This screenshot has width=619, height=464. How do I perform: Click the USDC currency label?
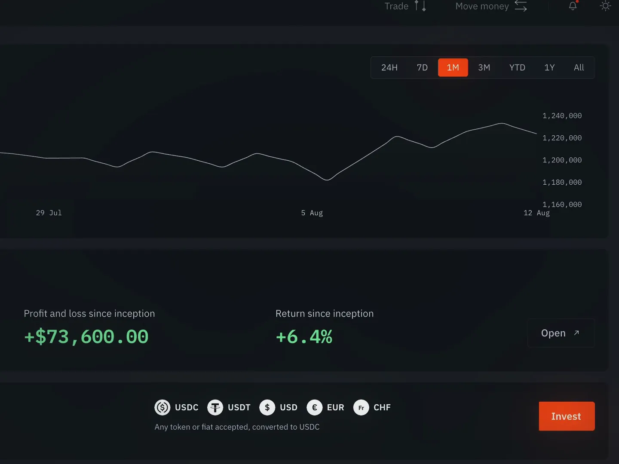pyautogui.click(x=187, y=407)
